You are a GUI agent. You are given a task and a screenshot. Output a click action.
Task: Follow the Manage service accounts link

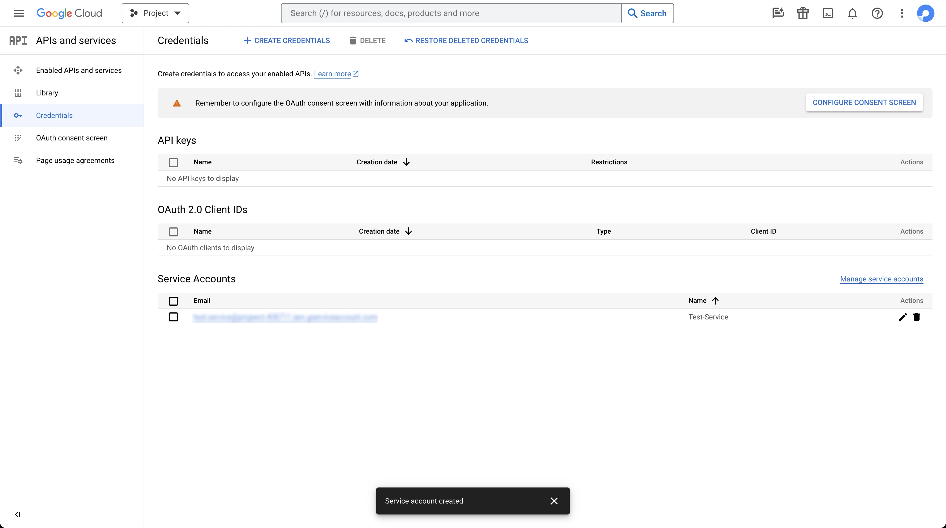(x=881, y=279)
